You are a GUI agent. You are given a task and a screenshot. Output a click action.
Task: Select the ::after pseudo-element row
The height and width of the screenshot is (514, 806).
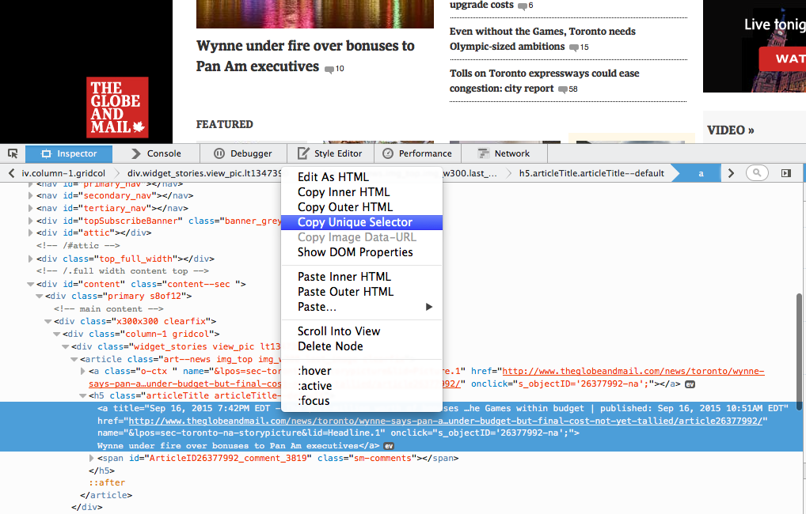[107, 482]
